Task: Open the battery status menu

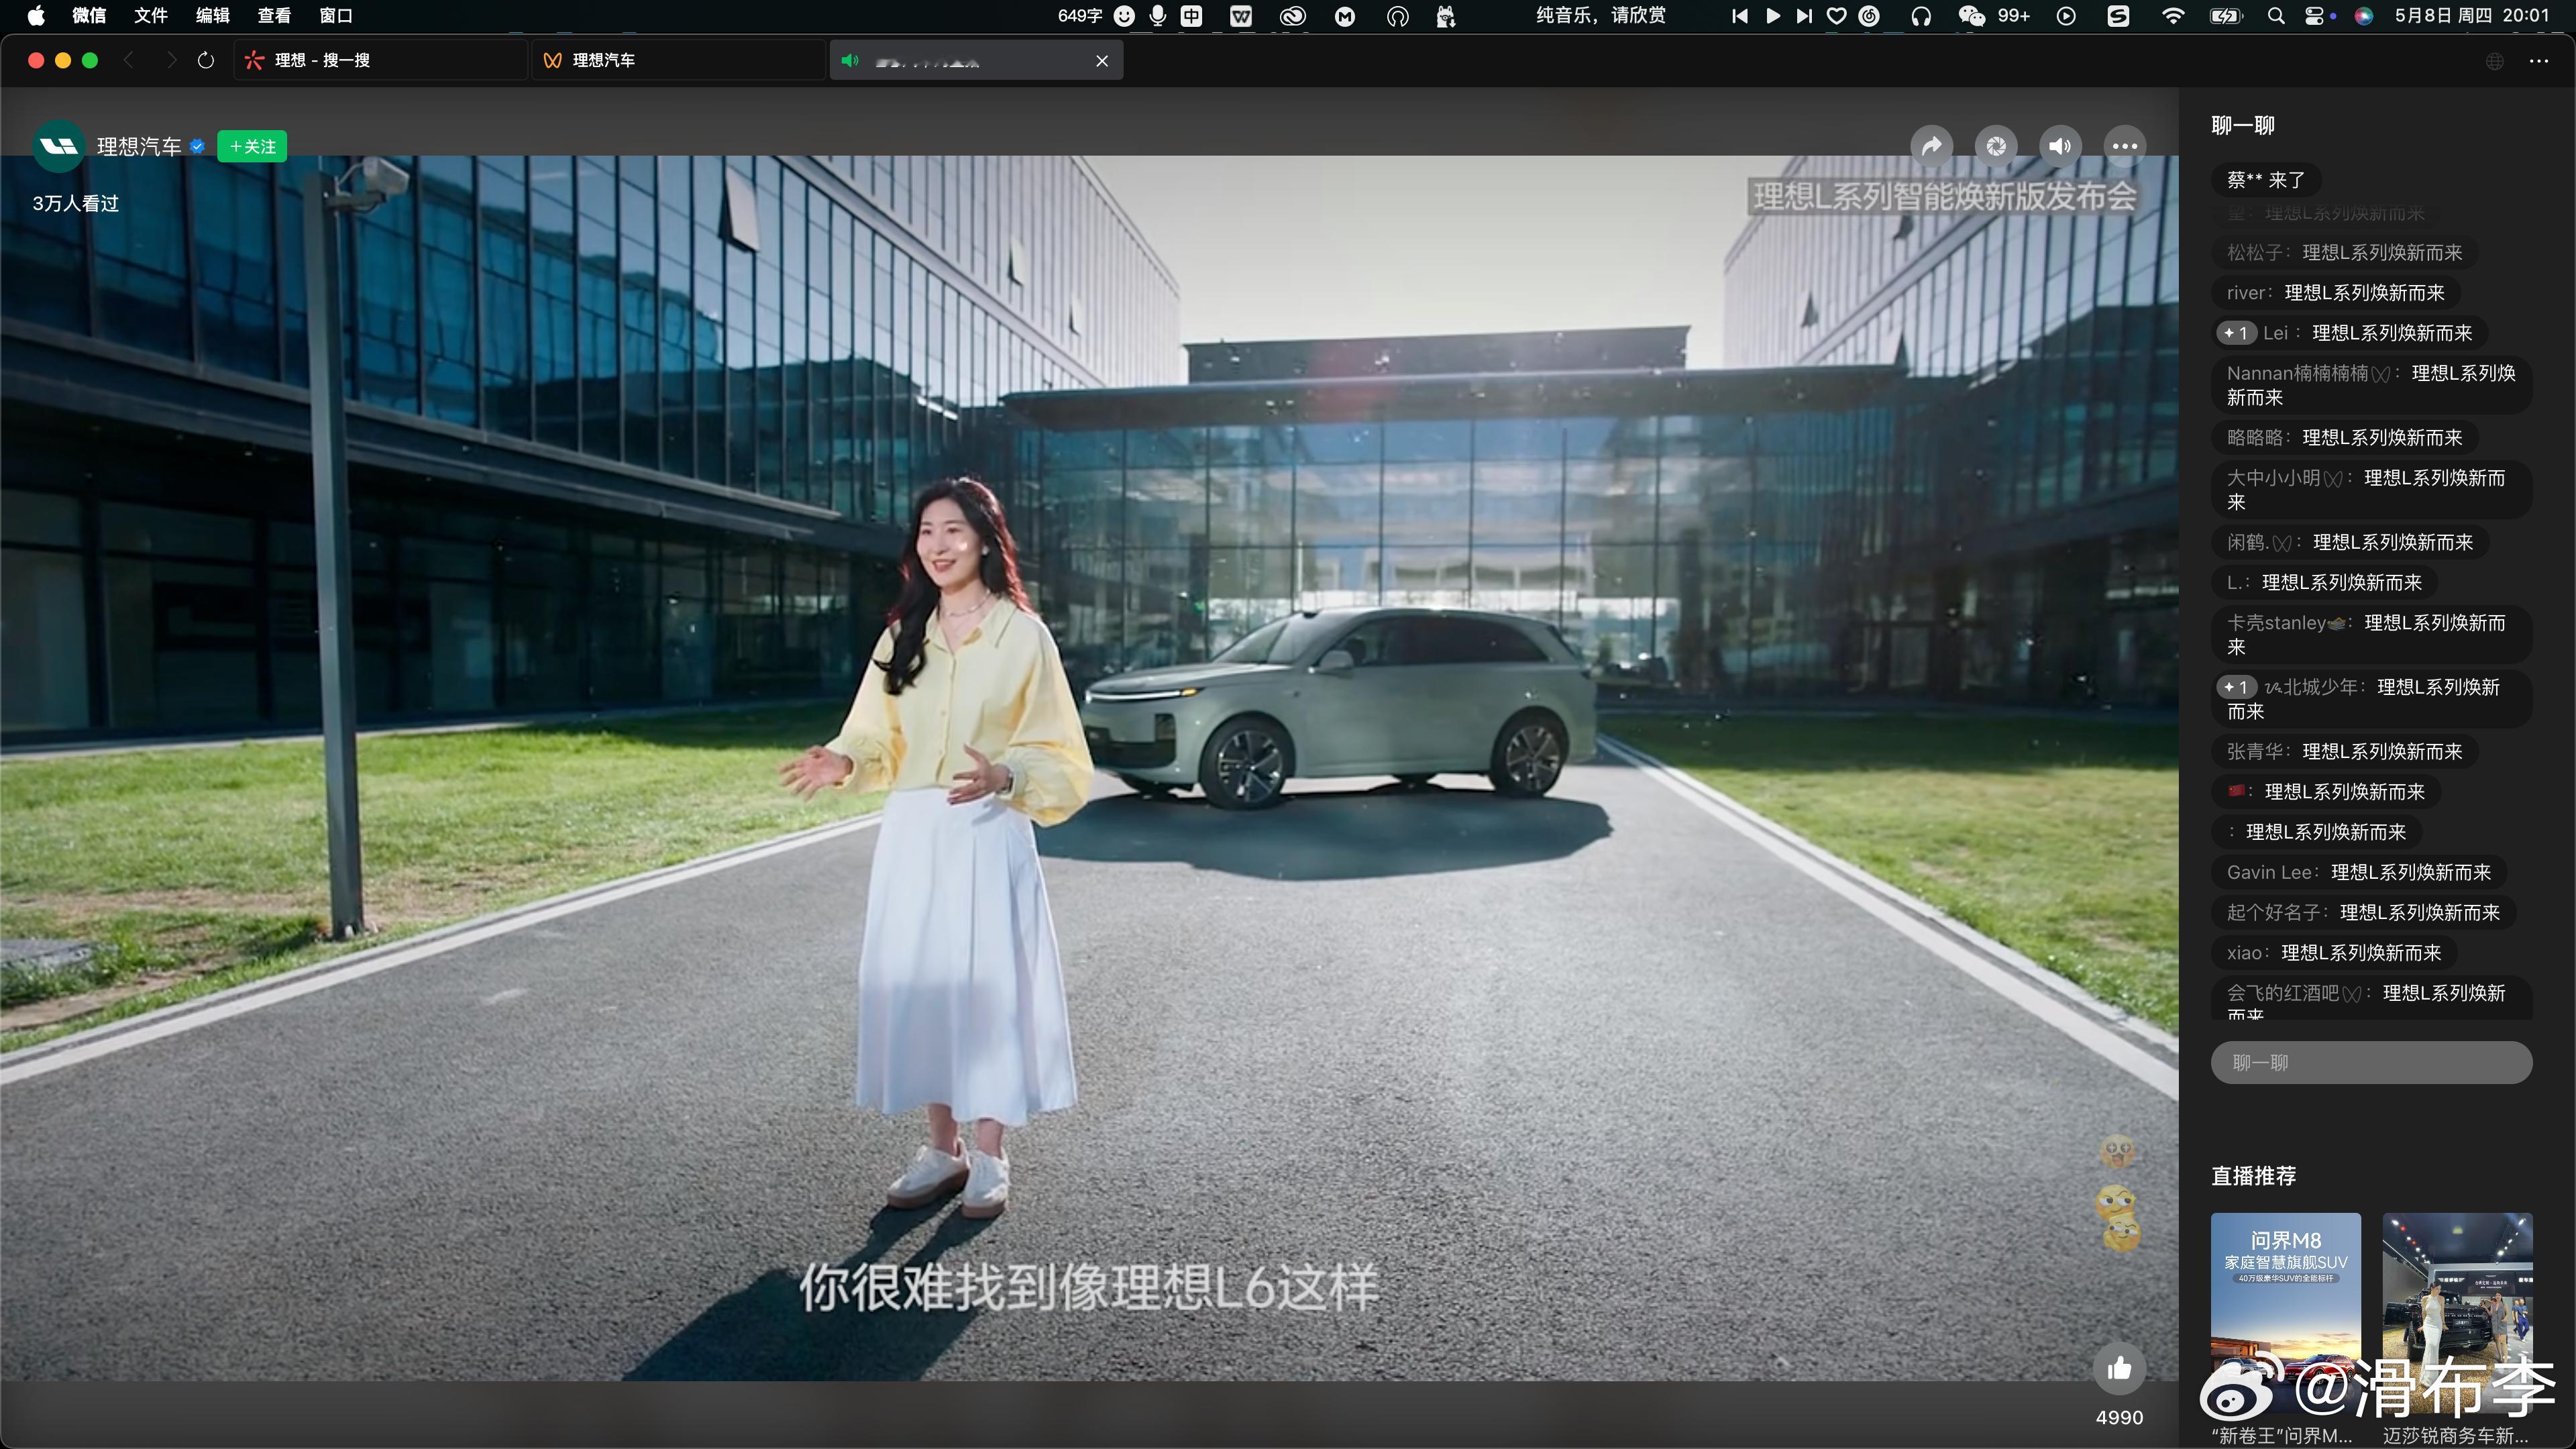Action: [2226, 15]
